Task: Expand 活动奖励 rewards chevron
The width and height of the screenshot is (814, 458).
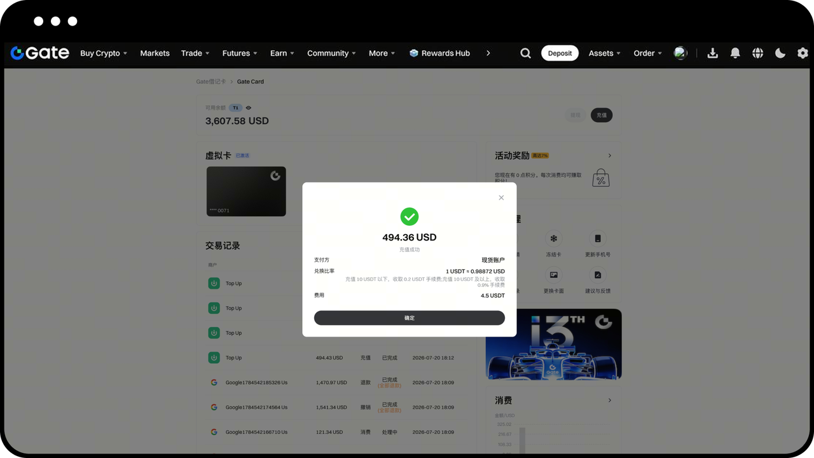Action: [610, 155]
